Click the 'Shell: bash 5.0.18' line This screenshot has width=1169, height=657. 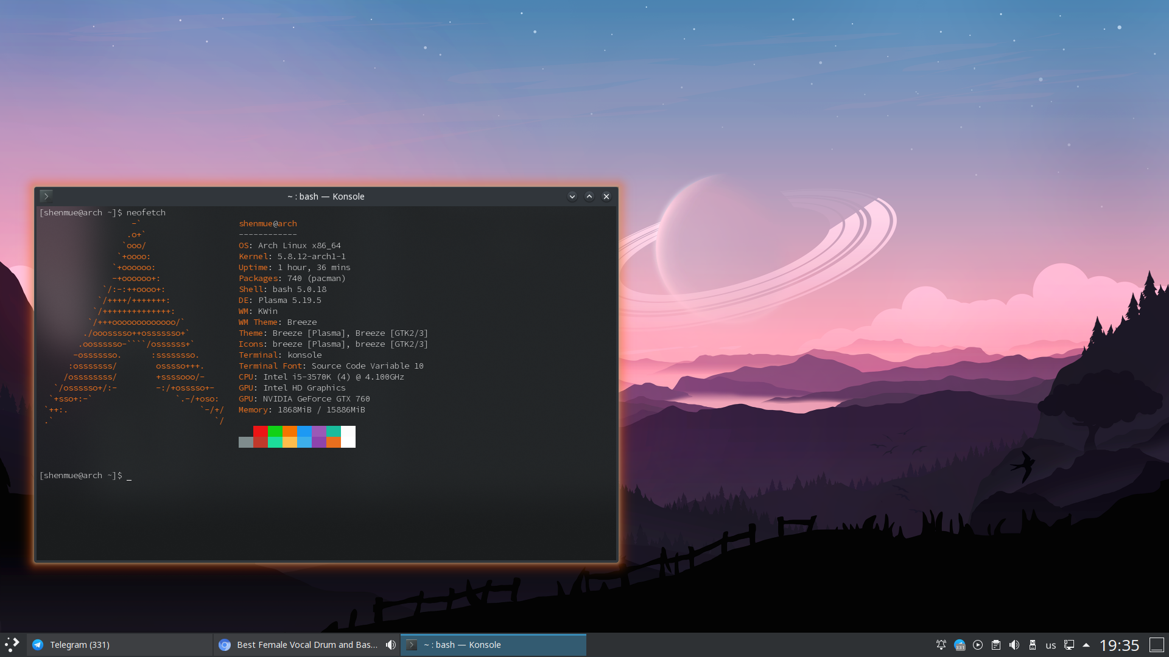coord(283,290)
